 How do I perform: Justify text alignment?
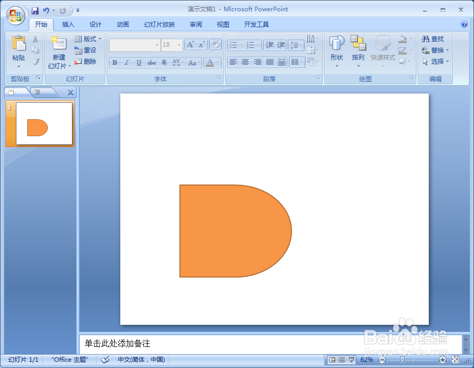click(270, 63)
